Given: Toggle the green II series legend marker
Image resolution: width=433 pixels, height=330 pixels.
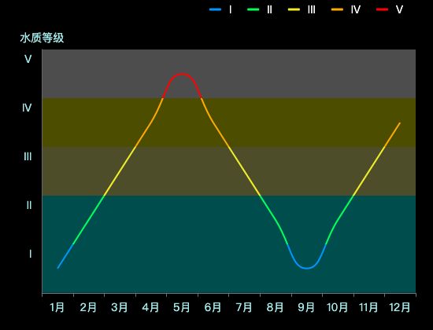Looking at the screenshot, I should pyautogui.click(x=254, y=9).
